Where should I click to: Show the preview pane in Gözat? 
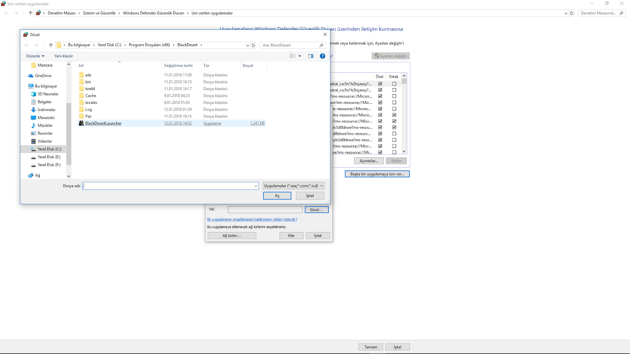coord(311,56)
